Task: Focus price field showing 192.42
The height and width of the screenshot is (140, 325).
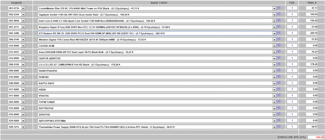Action: point(312,21)
